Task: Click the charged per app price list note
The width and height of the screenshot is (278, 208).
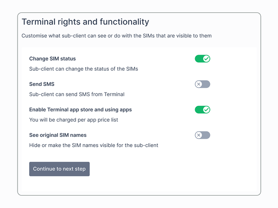Action: coord(74,120)
